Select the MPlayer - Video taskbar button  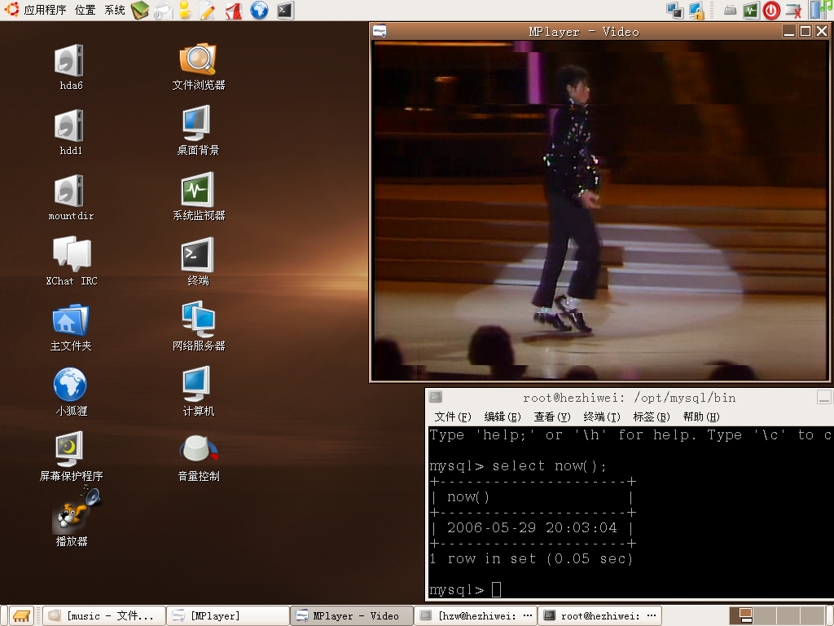tap(352, 616)
